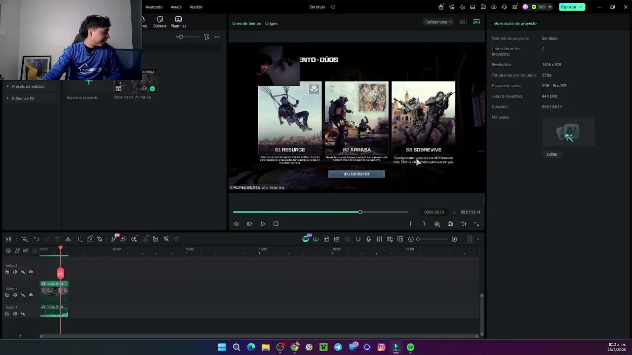632x355 pixels.
Task: Open the timeline toolbar overflow arrow
Action: click(x=478, y=239)
